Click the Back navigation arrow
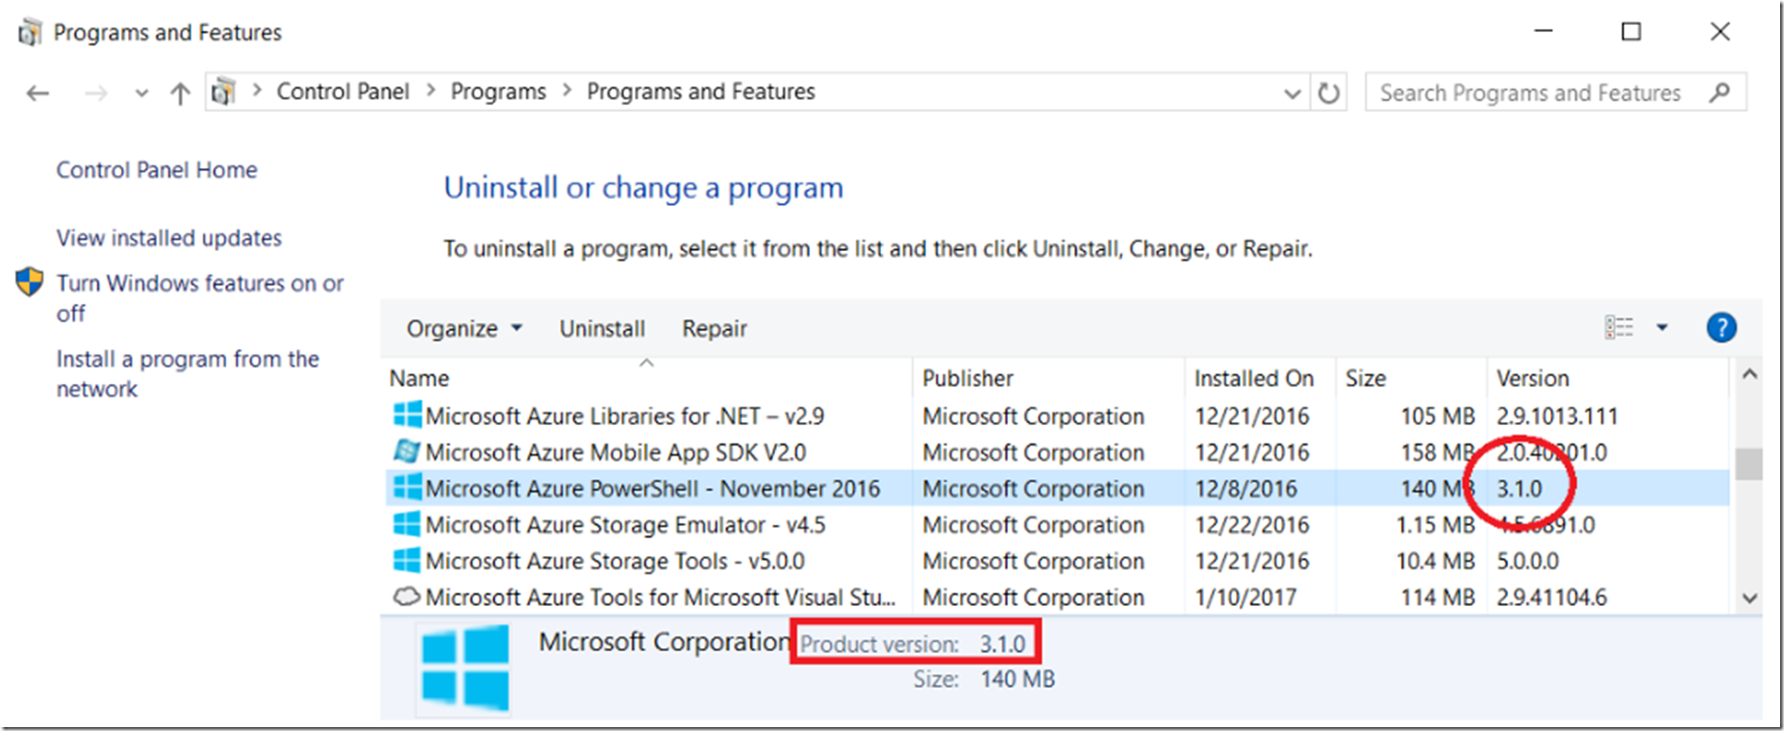Viewport: 1784px width, 731px height. pos(38,93)
